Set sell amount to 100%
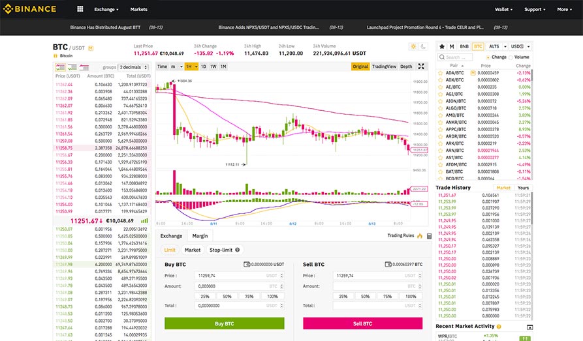583x341 pixels. point(411,297)
